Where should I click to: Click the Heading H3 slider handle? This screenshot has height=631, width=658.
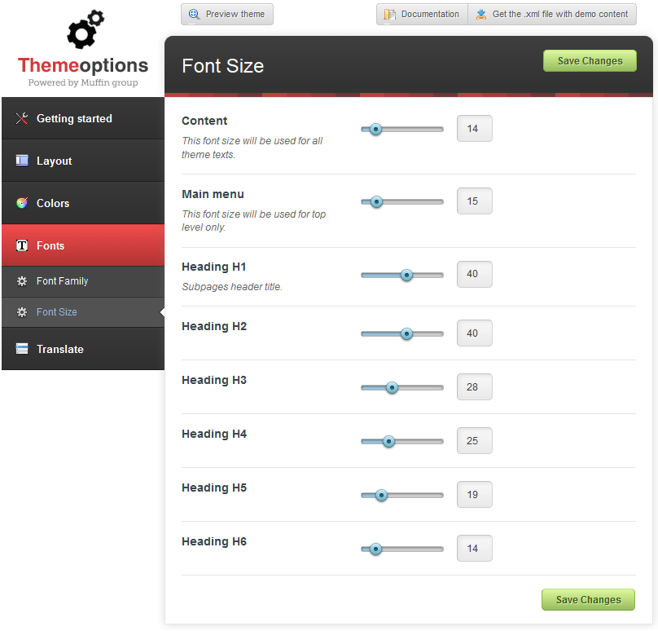[392, 388]
